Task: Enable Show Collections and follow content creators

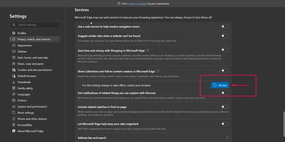Action: (225, 71)
